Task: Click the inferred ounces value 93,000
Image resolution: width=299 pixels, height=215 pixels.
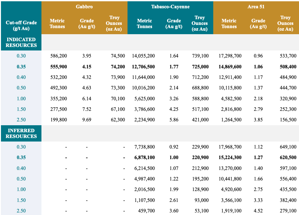Action: click(x=201, y=200)
